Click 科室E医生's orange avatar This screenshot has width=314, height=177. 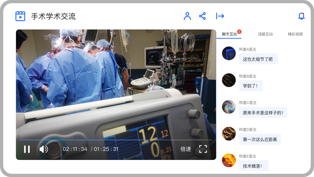point(229,160)
